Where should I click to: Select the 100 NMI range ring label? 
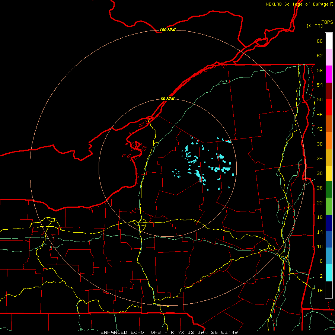click(167, 30)
